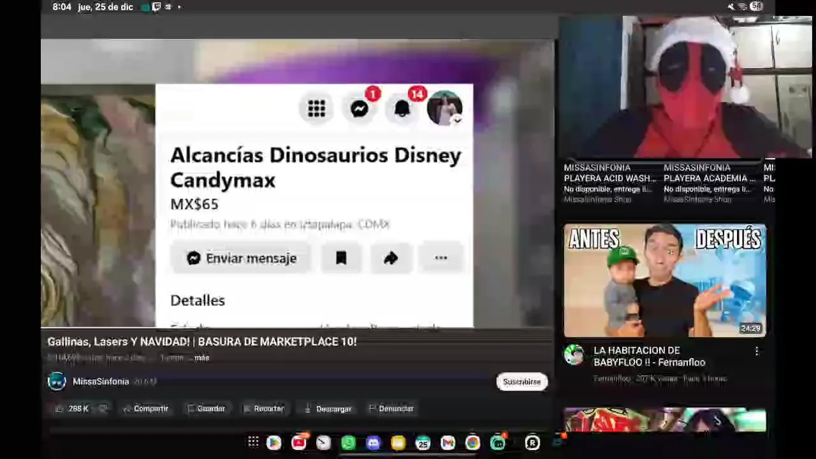Open the Antes Después Fernanfloo video thumbnail
Screen dimensions: 816x459
click(665, 280)
